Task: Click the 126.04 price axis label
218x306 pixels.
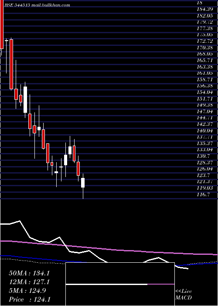Action: pos(205,169)
